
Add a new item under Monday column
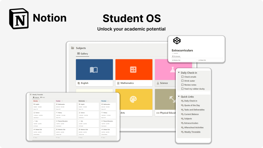coord(35,138)
